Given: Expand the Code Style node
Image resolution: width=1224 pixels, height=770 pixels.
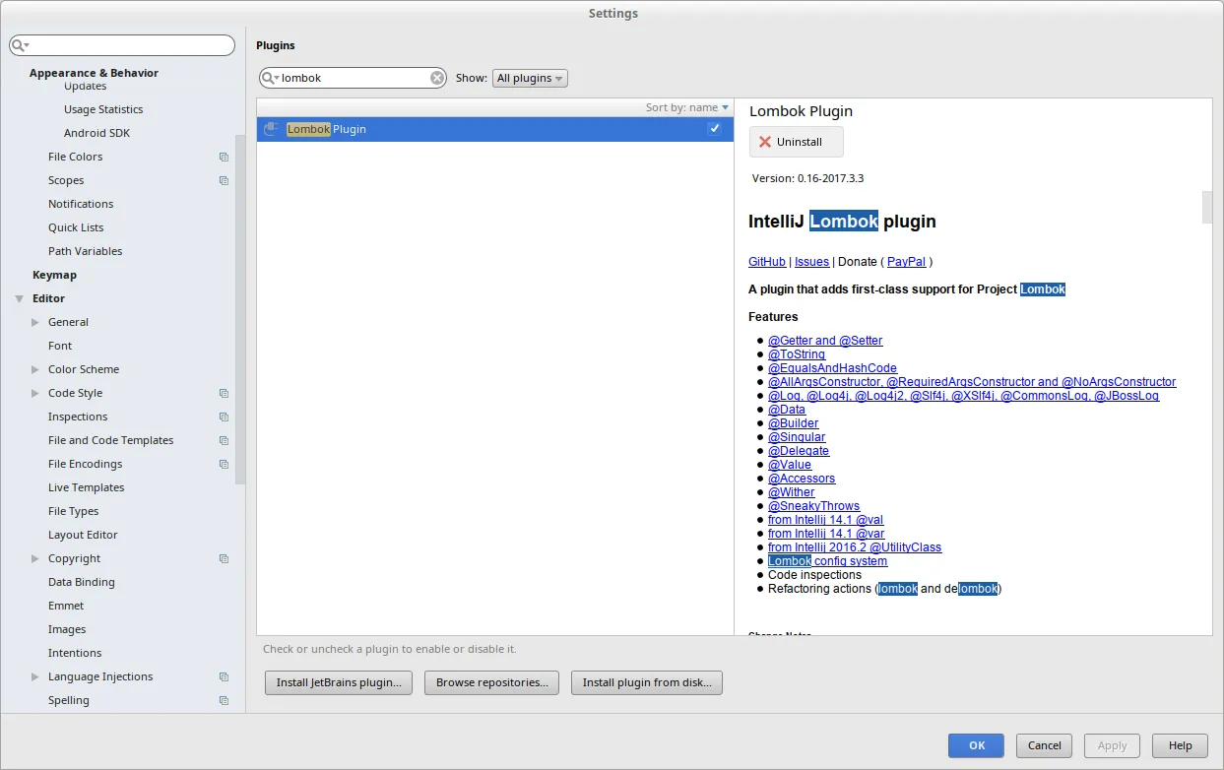Looking at the screenshot, I should pos(35,393).
